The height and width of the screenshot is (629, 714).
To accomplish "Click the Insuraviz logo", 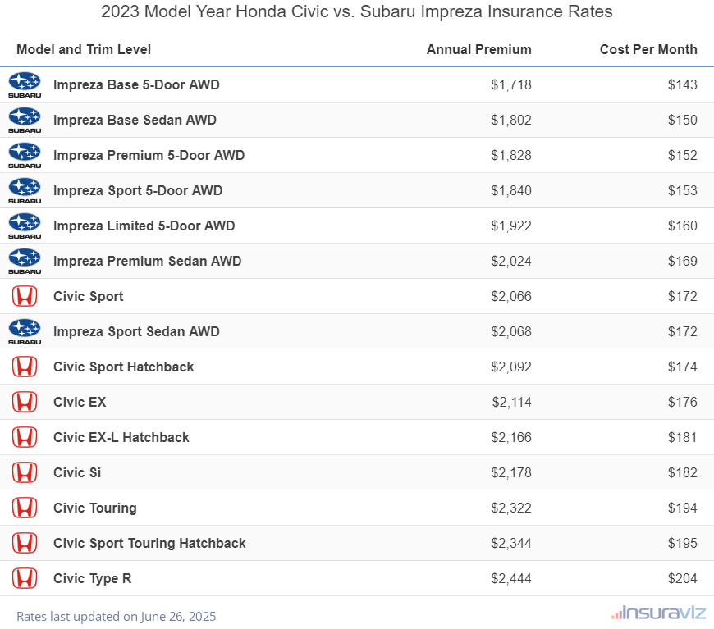I will coord(658,613).
